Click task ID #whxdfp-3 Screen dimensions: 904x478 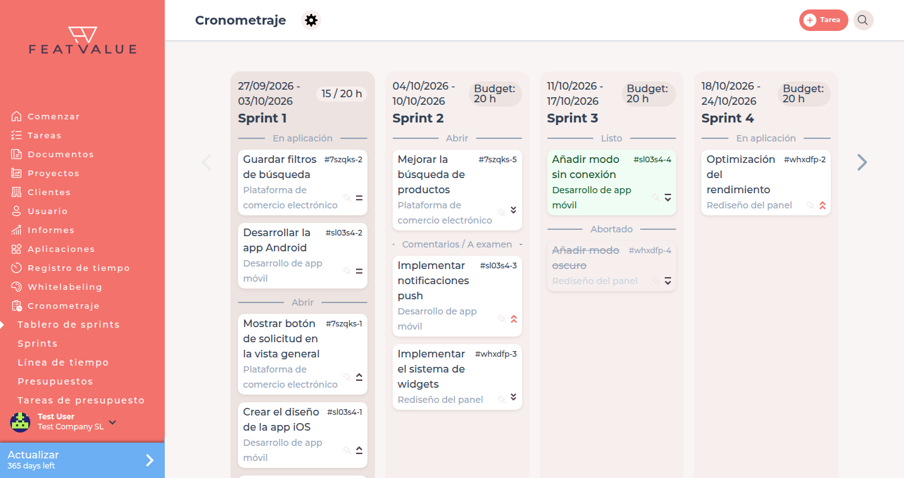[x=496, y=354]
